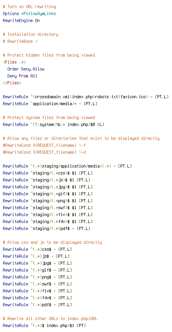This screenshot has width=172, height=332.
Task: Click the staging/(.*swf)$ rule line
Action: (x=48, y=208)
